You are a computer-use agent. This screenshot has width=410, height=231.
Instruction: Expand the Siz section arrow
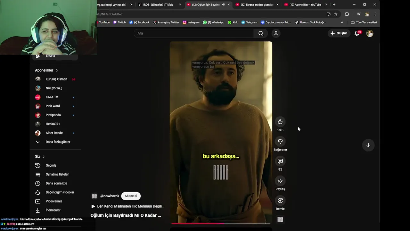(44, 157)
